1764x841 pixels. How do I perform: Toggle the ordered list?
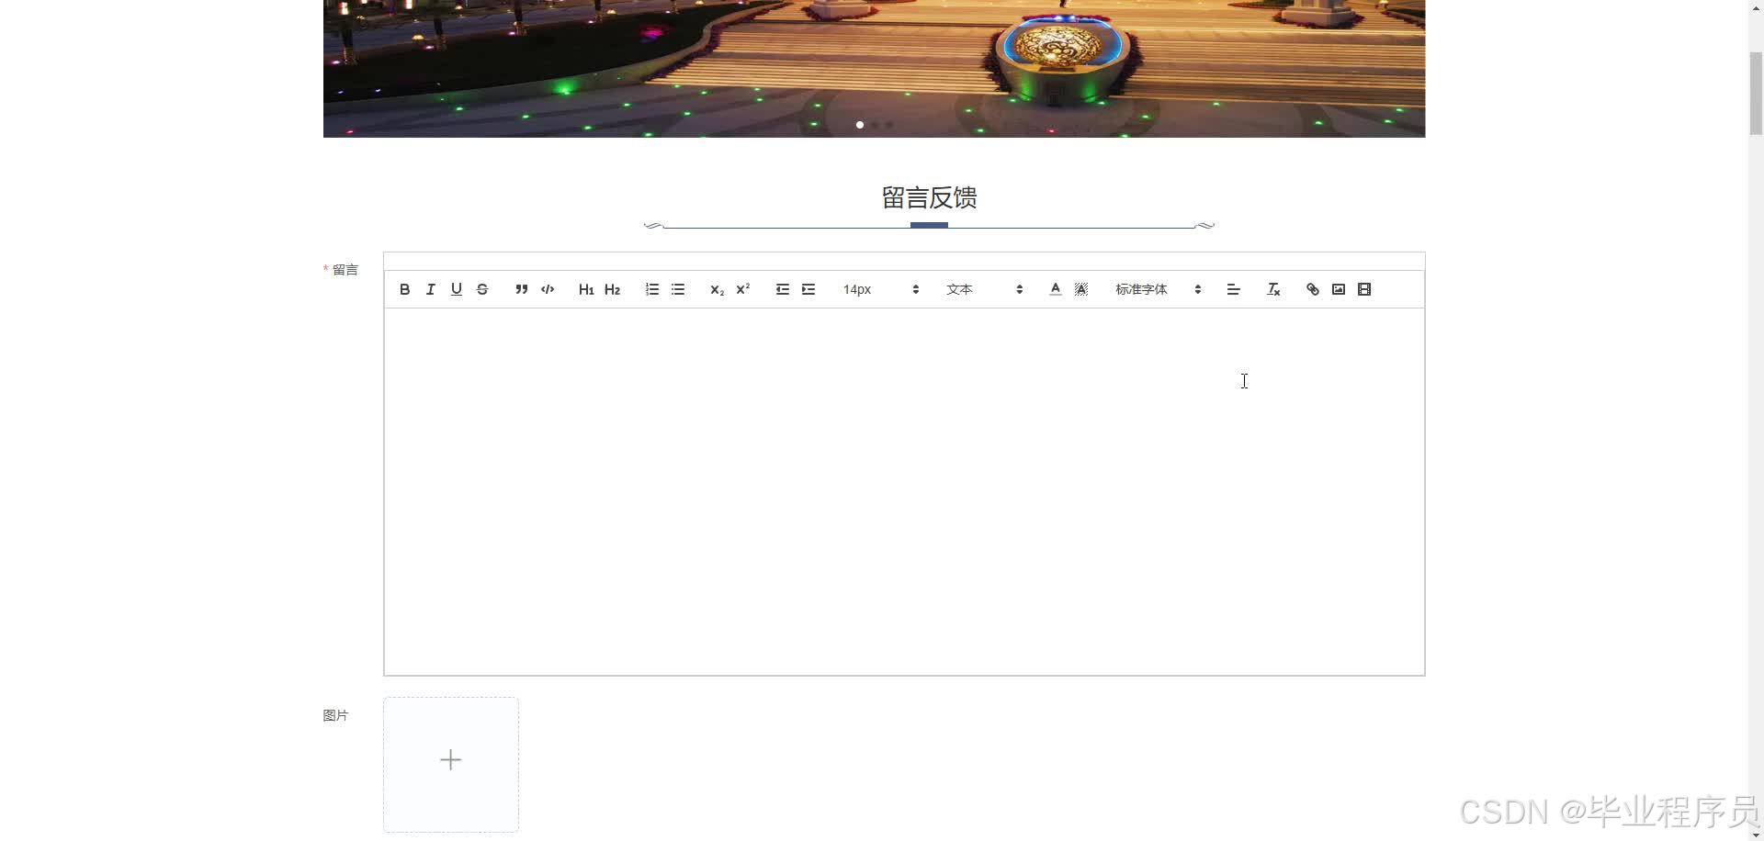coord(651,289)
